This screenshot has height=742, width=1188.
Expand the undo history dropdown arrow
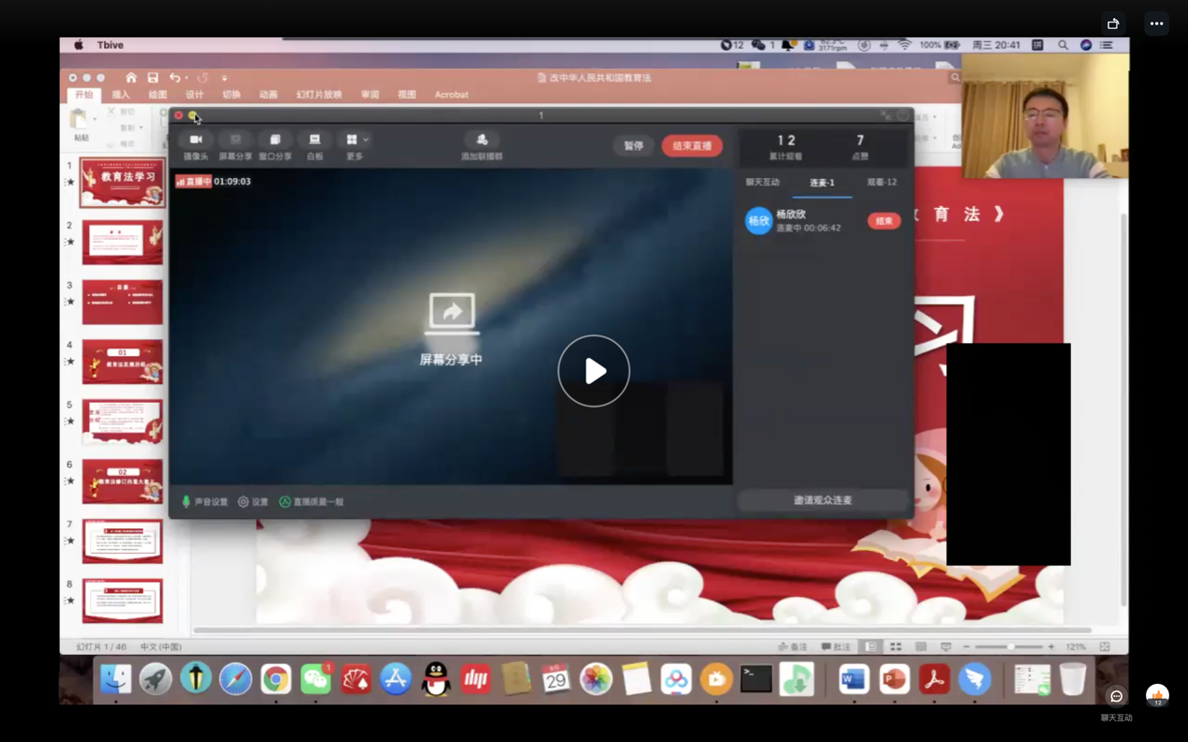186,79
